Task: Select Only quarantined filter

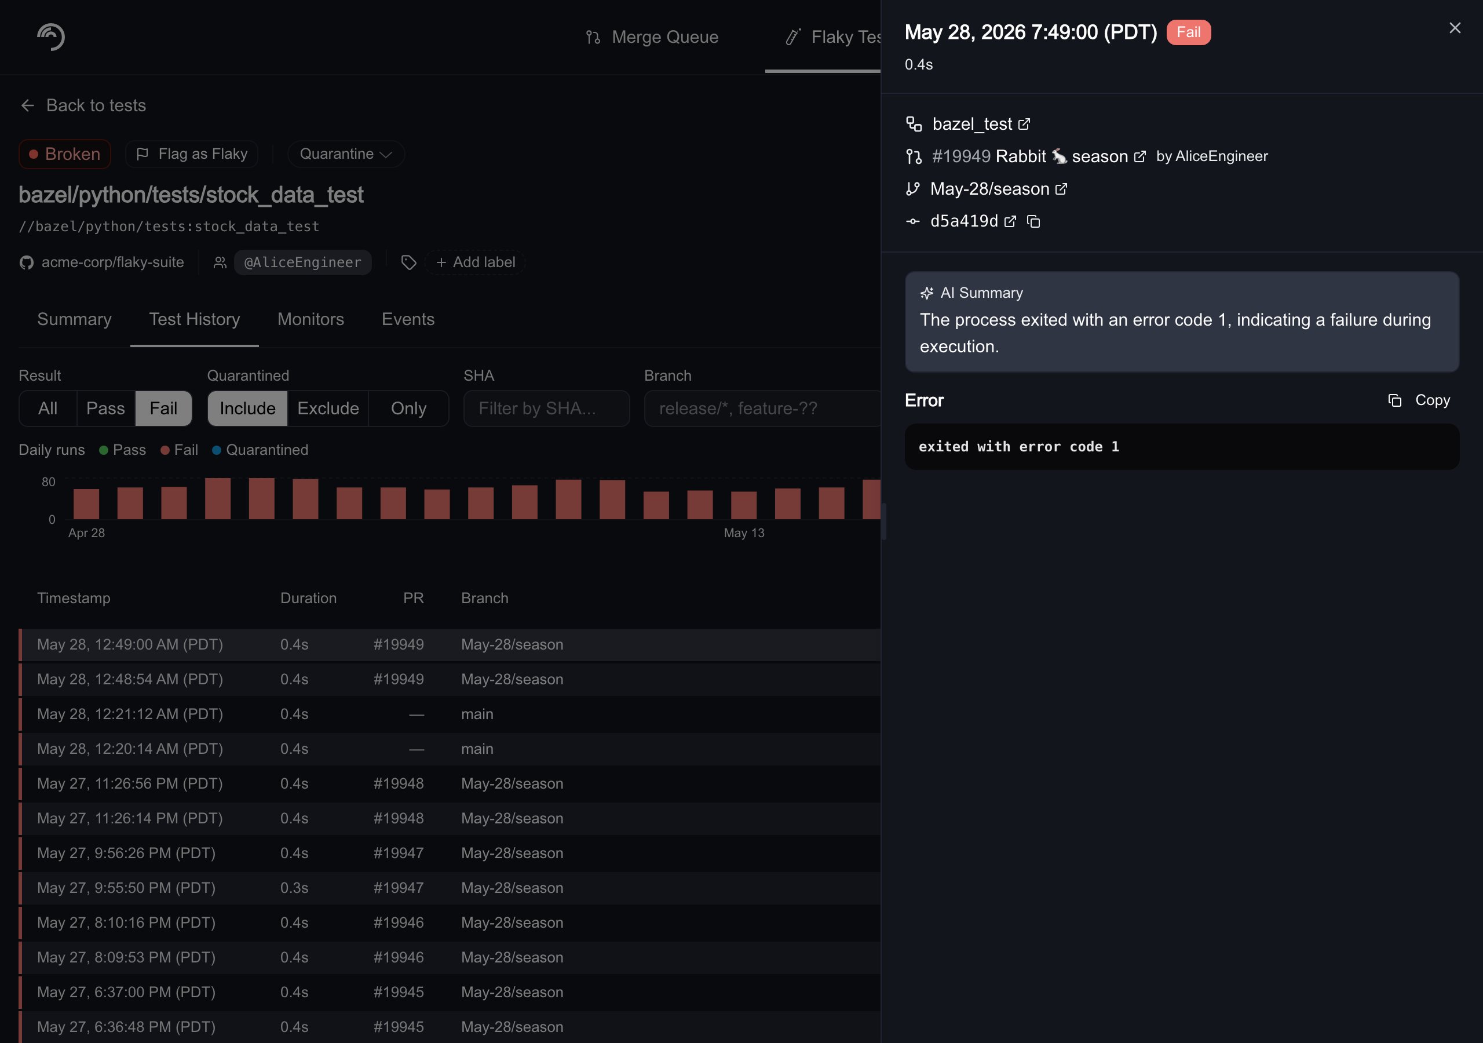Action: [409, 409]
